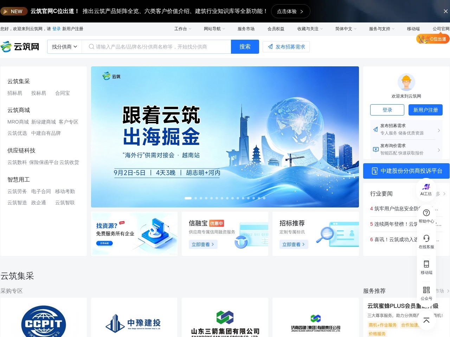The height and width of the screenshot is (337, 450).
Task: Open the 找分供商 search type dropdown
Action: 65,47
